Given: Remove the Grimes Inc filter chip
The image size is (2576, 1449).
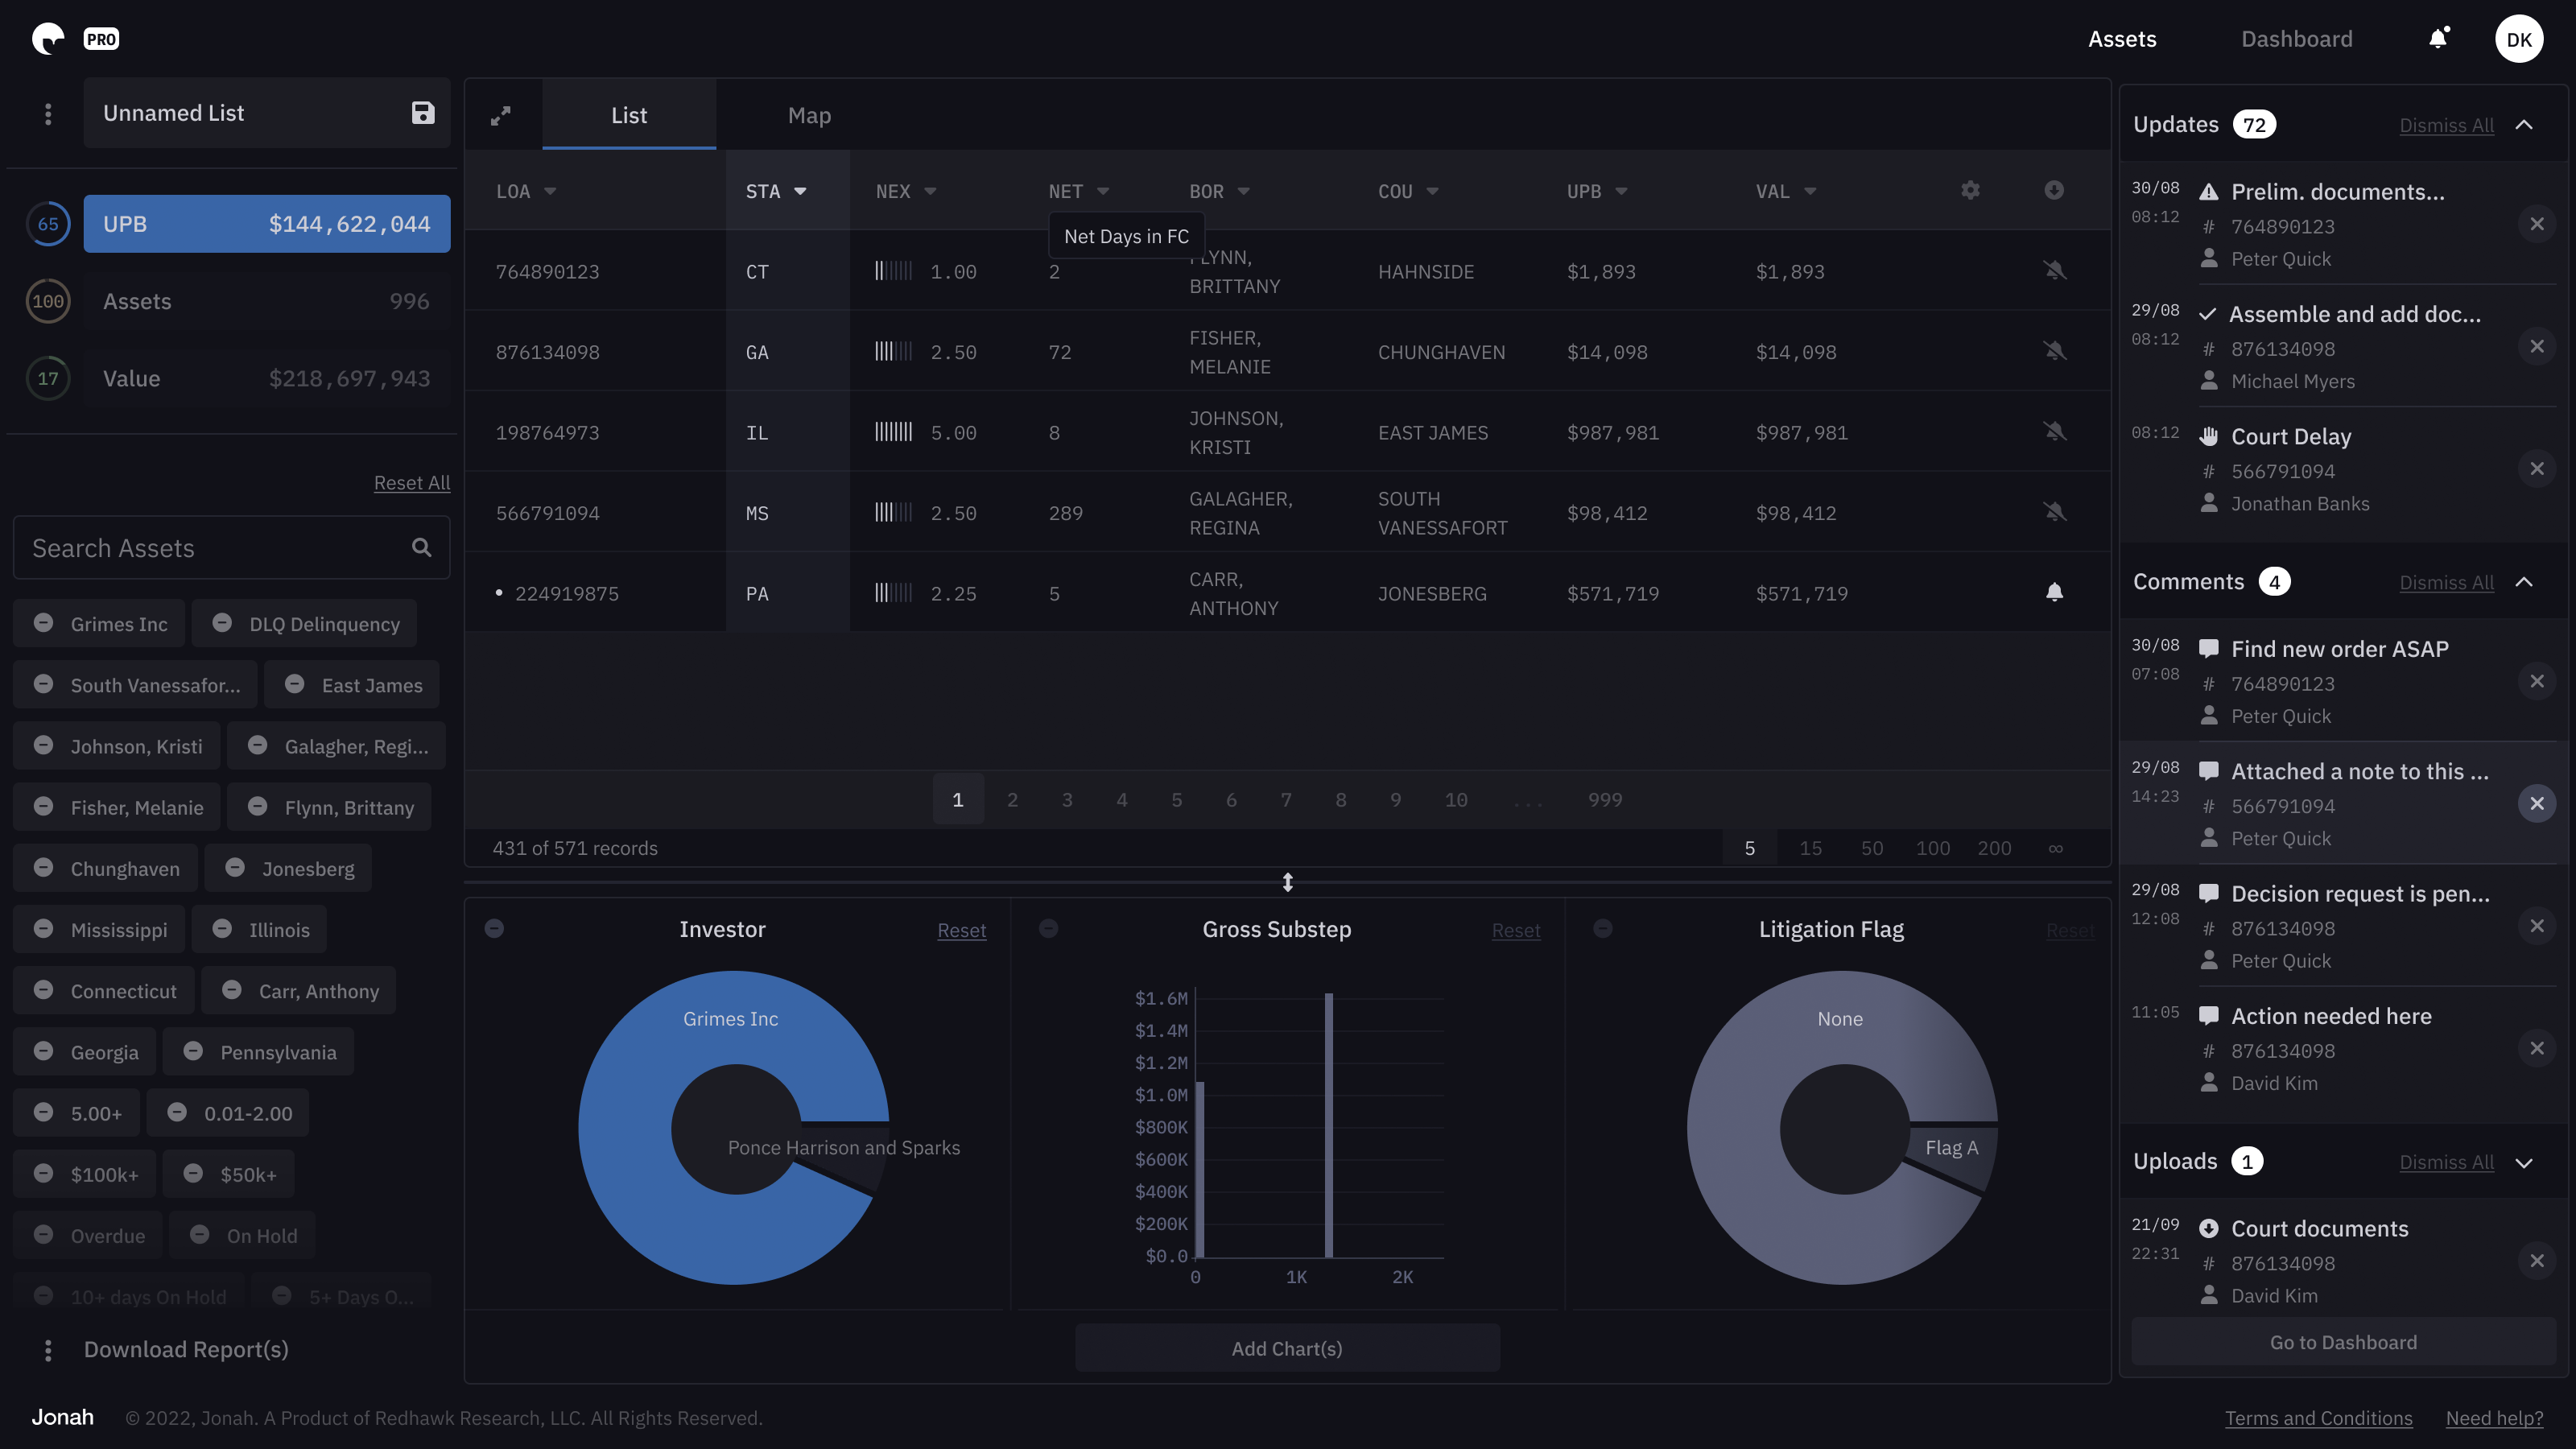Looking at the screenshot, I should [x=44, y=623].
